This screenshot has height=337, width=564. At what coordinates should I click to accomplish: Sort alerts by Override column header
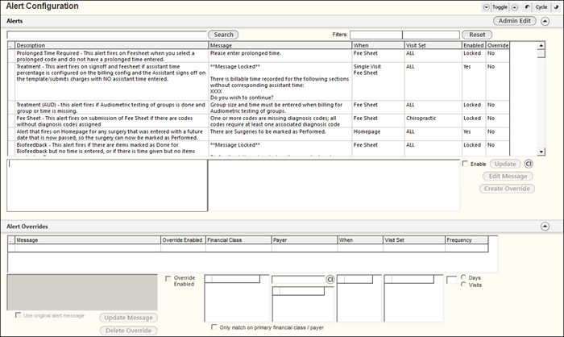(x=498, y=45)
